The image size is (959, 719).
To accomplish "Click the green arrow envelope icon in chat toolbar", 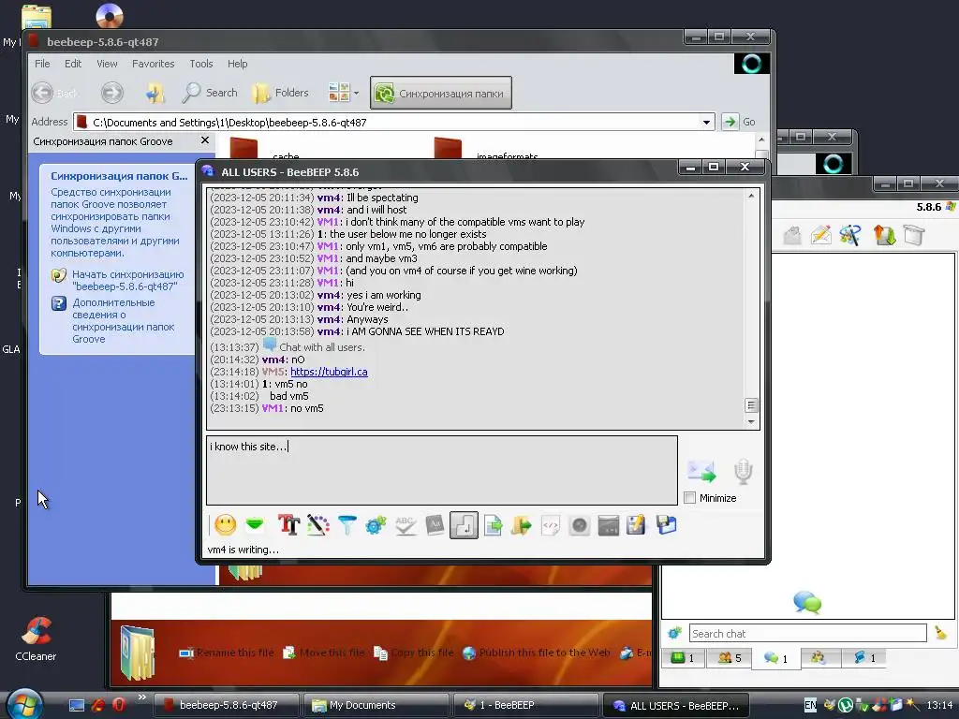I will (x=255, y=524).
